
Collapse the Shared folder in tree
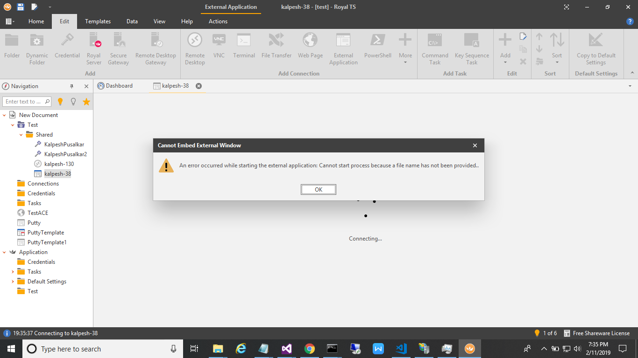click(x=21, y=135)
